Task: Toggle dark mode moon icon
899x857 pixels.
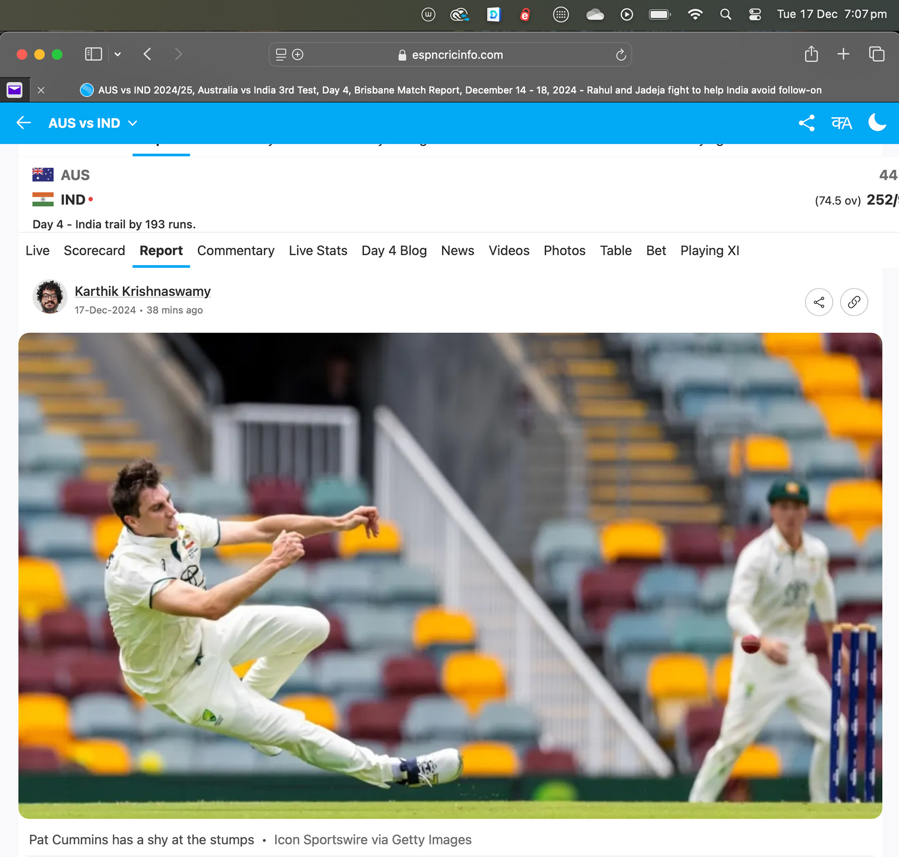Action: 877,123
